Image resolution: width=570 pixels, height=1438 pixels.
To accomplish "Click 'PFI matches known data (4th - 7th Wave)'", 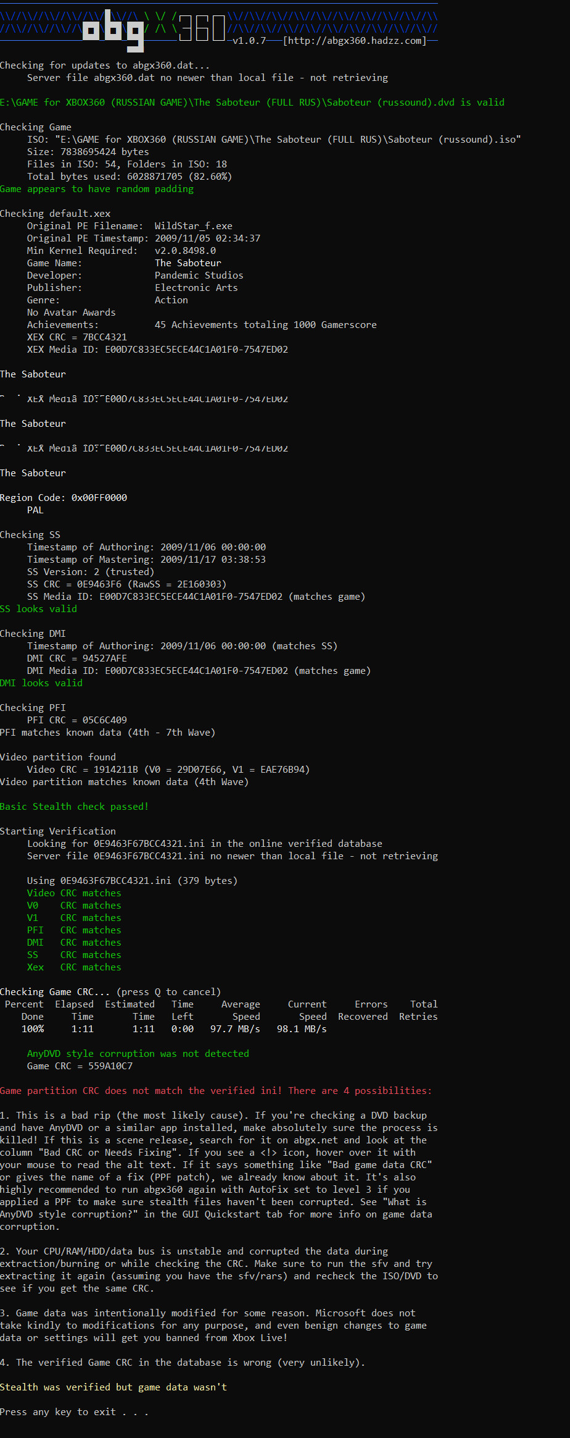I will [108, 733].
